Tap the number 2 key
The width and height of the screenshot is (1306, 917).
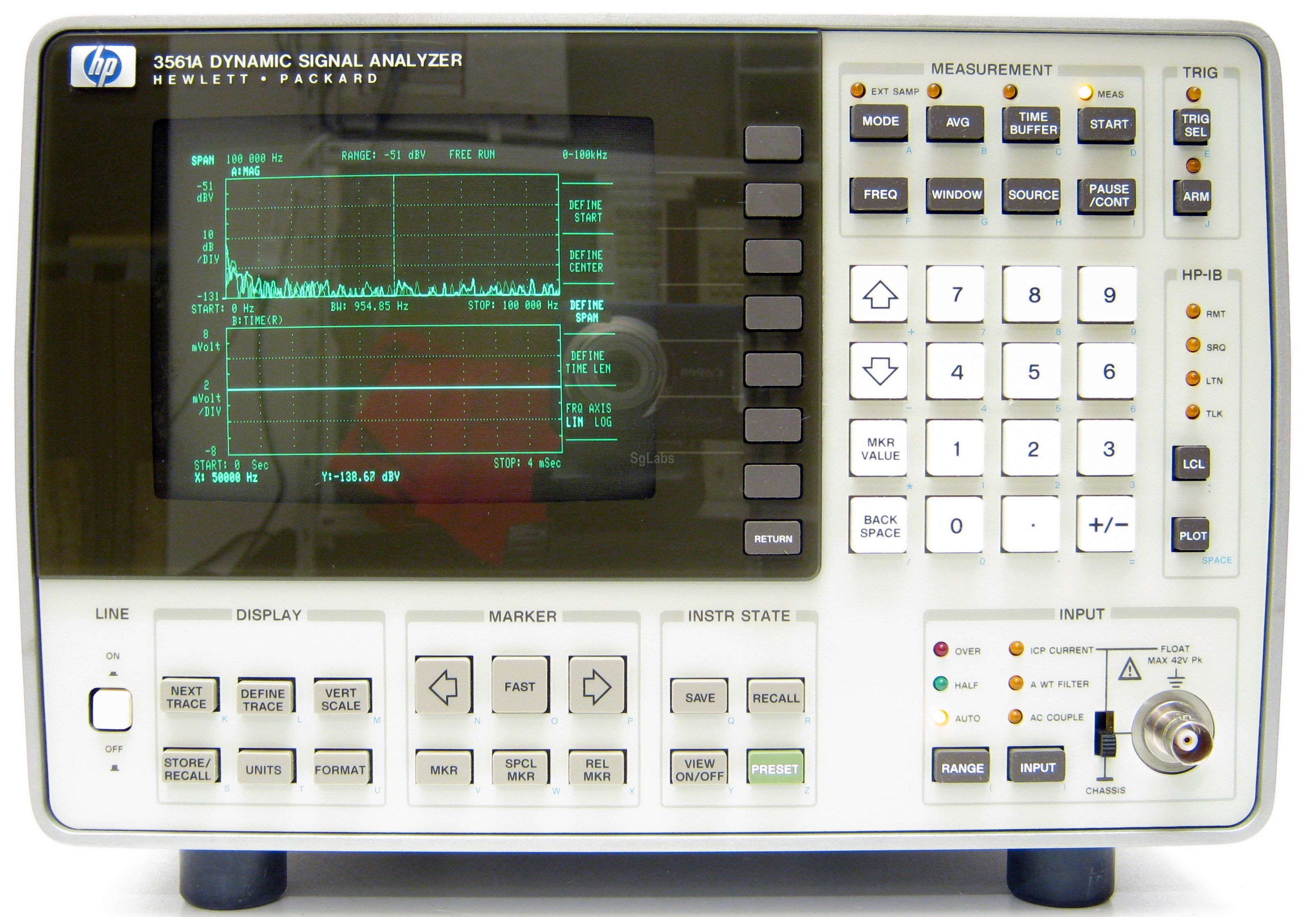(x=1031, y=448)
